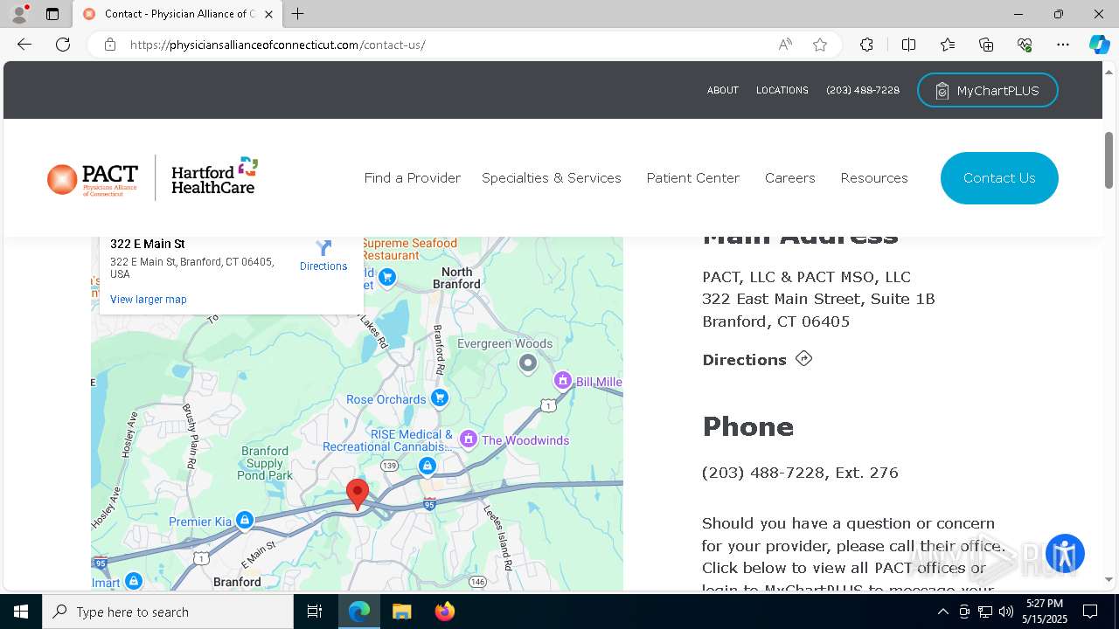Click the red location pin on map
The width and height of the screenshot is (1119, 629).
point(357,494)
